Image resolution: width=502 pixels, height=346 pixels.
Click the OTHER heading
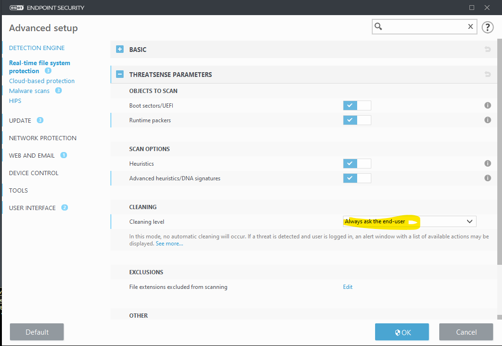pos(139,316)
